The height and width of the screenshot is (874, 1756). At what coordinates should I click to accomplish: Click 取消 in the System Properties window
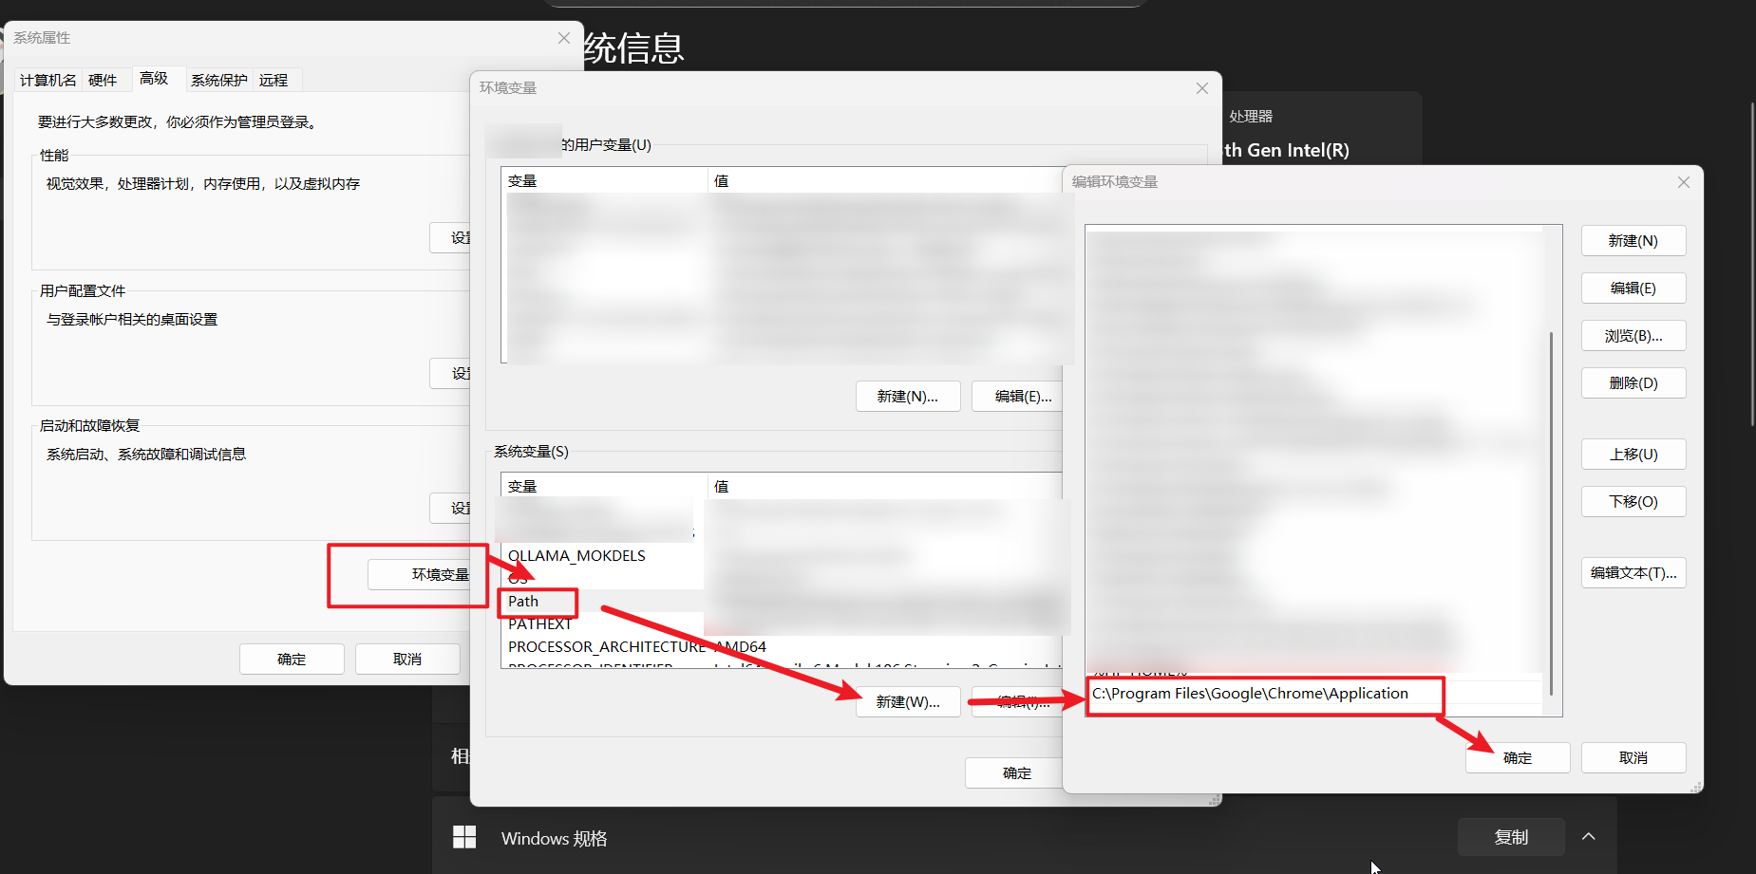407,659
